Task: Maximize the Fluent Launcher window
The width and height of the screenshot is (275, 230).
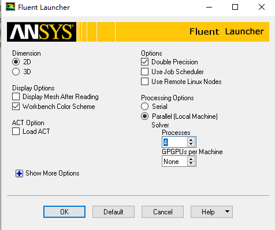Action: pos(235,8)
